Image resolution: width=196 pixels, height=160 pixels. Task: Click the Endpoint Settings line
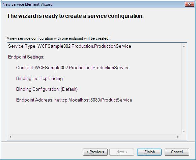26,57
